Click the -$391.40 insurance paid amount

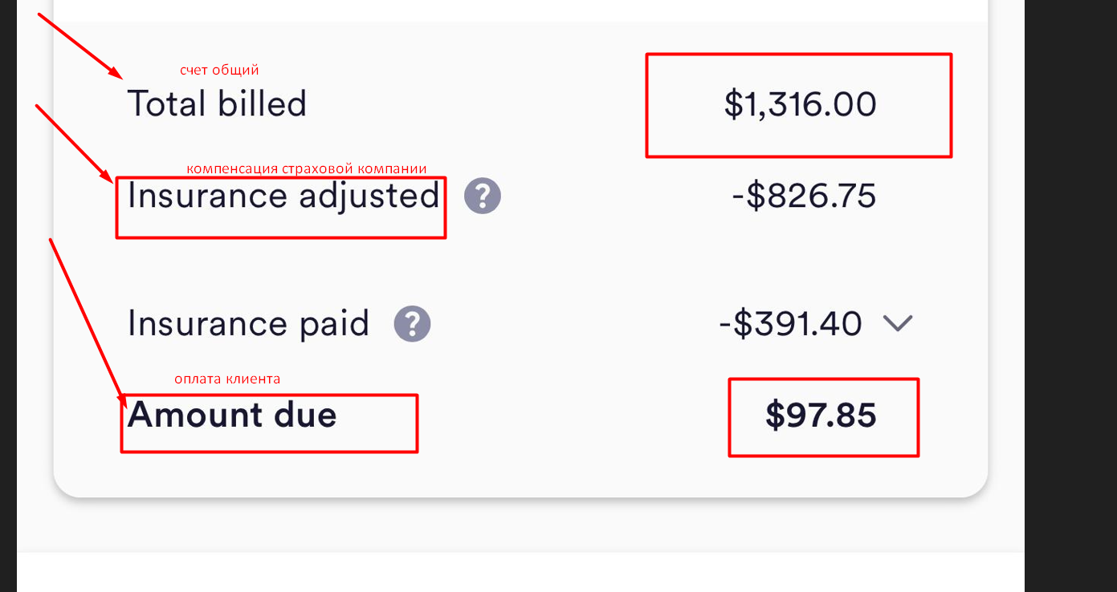pos(790,323)
